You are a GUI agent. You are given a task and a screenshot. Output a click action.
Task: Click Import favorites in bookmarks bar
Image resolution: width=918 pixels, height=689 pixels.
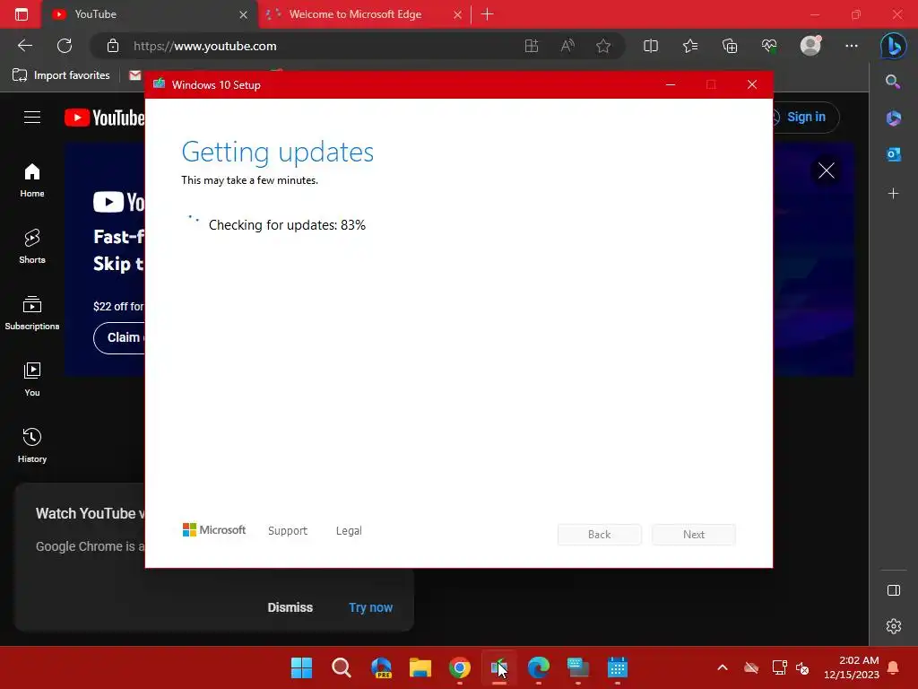coord(61,75)
